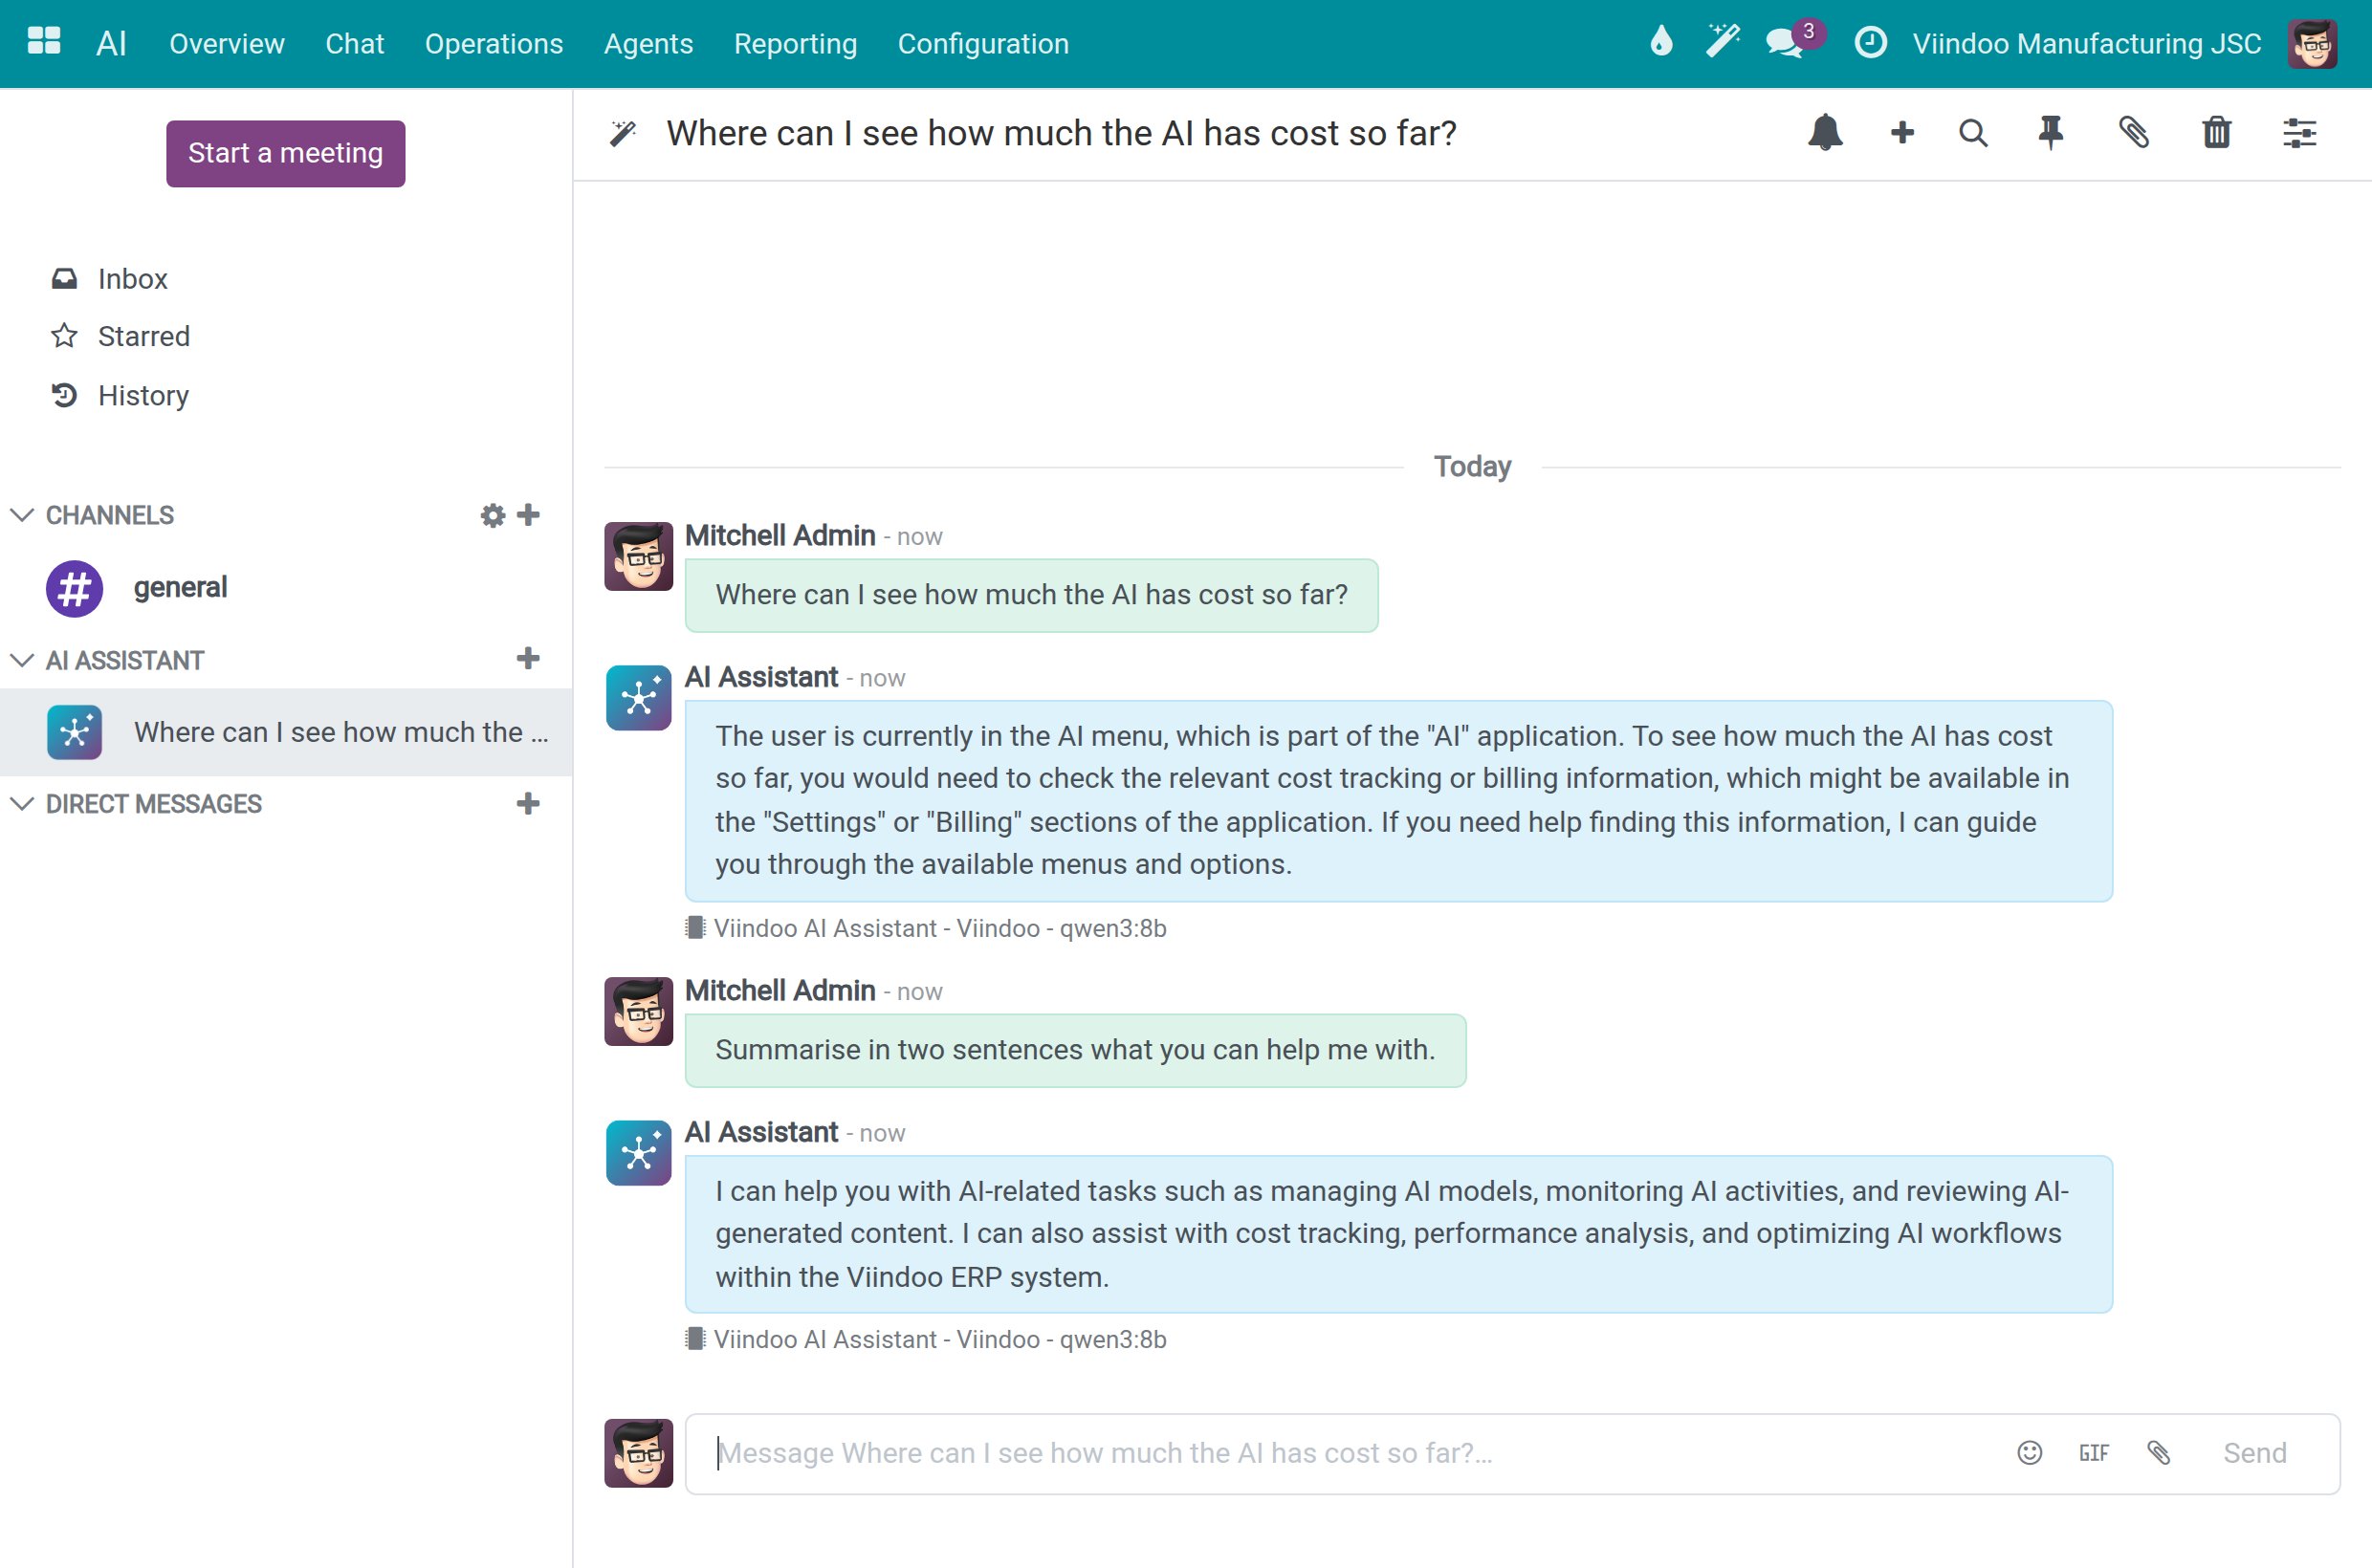Open the Reporting menu
2372x1568 pixels.
point(796,44)
